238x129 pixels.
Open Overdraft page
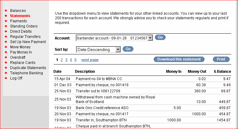[17, 57]
